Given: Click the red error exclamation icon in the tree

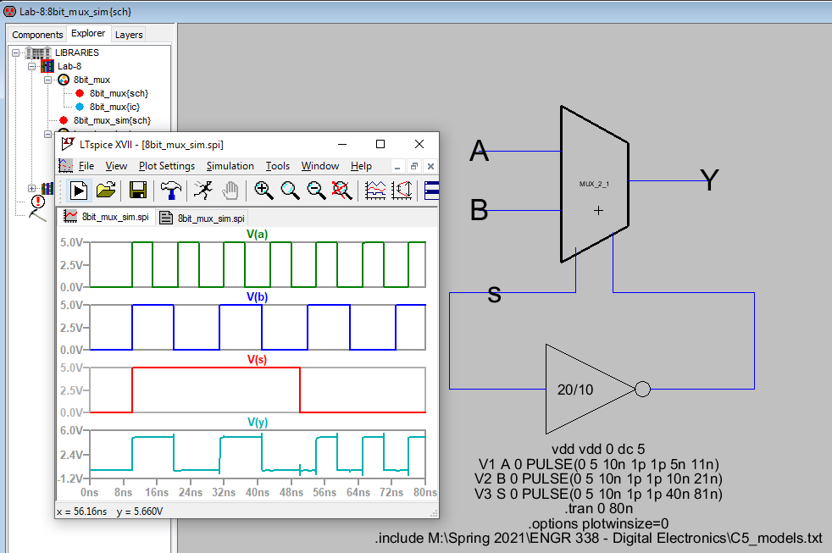Looking at the screenshot, I should coord(38,202).
